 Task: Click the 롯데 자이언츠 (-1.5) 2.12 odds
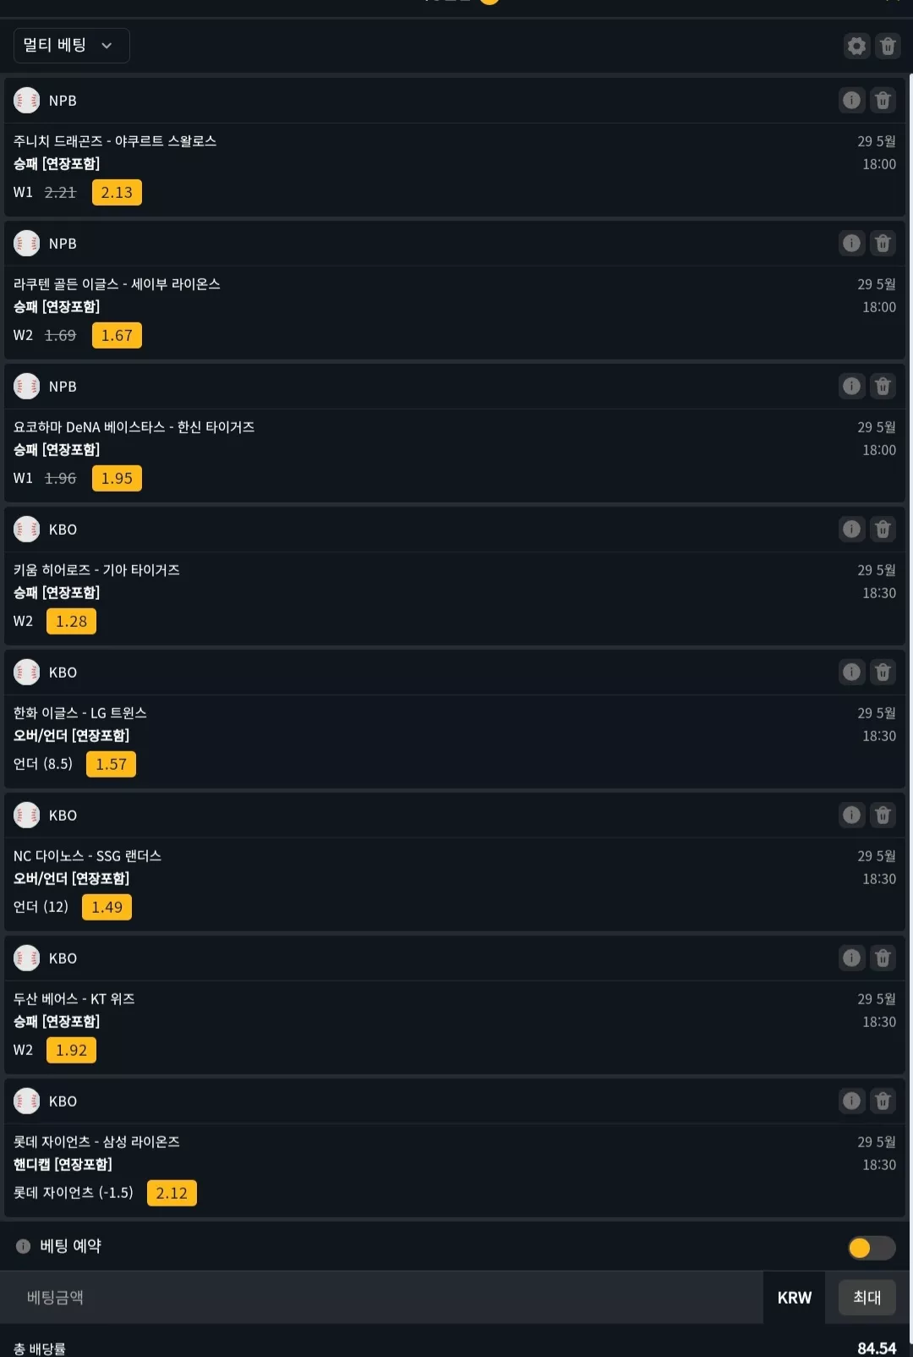pos(172,1193)
